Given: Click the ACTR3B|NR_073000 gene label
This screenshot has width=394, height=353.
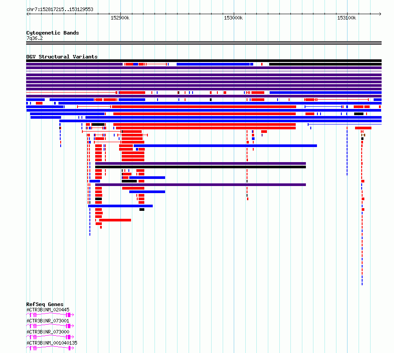Looking at the screenshot, I should tap(48, 332).
